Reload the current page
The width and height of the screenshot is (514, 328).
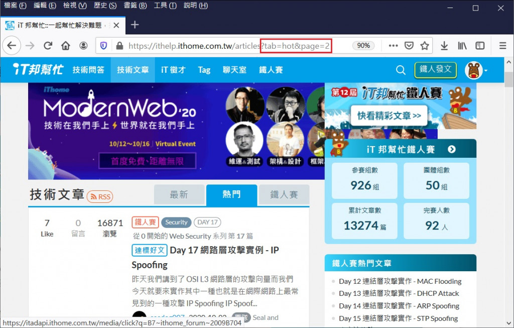point(48,46)
